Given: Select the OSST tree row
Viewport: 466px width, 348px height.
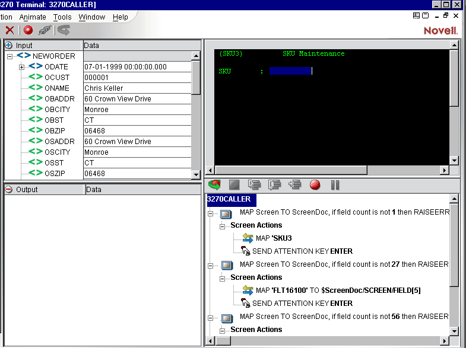Looking at the screenshot, I should (54, 163).
